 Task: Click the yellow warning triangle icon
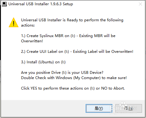coord(14,23)
